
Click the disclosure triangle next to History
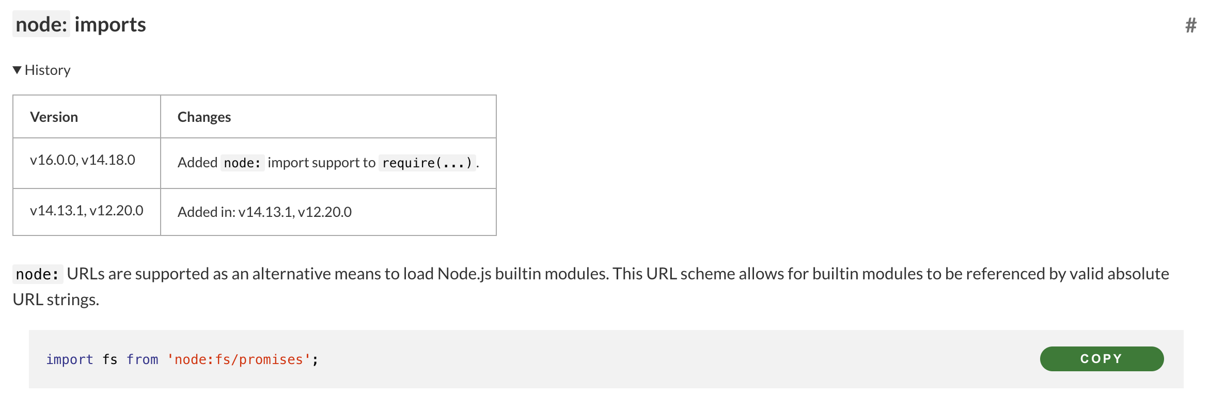(x=17, y=69)
